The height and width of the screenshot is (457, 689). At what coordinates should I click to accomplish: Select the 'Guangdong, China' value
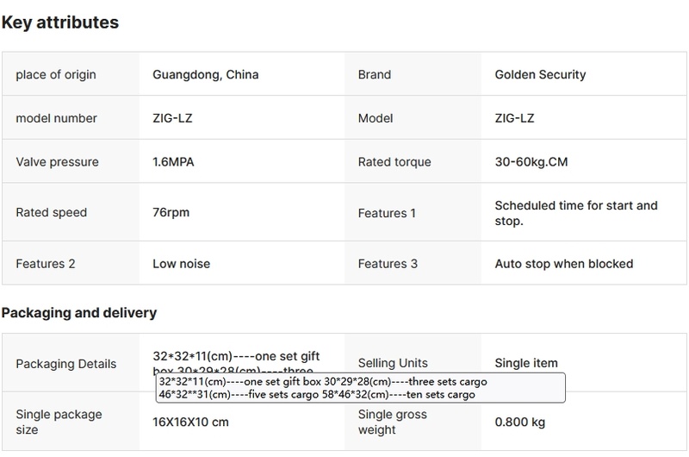click(x=205, y=75)
